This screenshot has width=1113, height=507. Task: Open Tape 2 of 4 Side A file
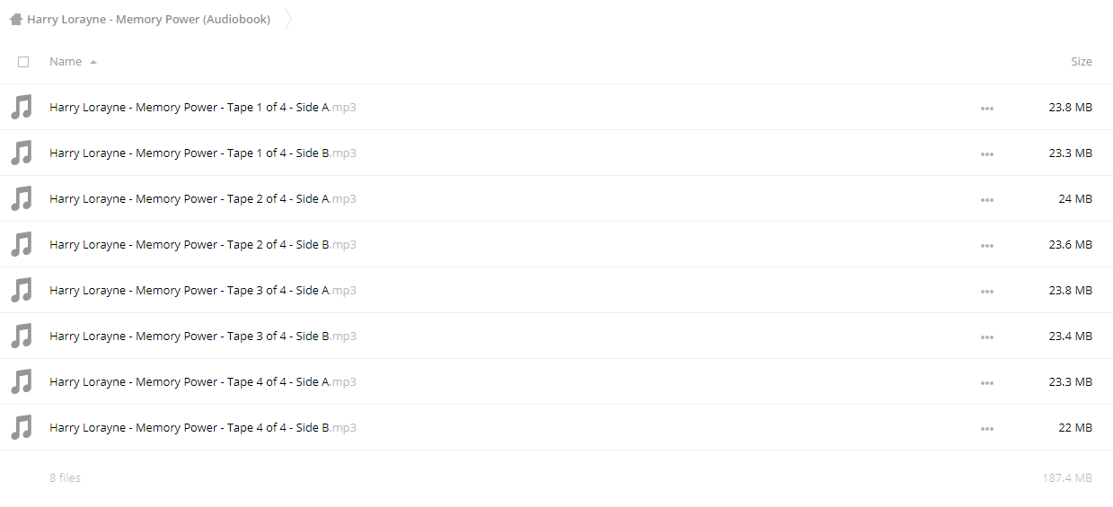pos(203,199)
